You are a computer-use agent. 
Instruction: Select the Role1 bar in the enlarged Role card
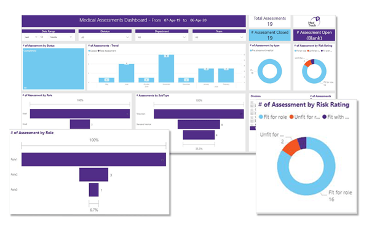(x=93, y=159)
